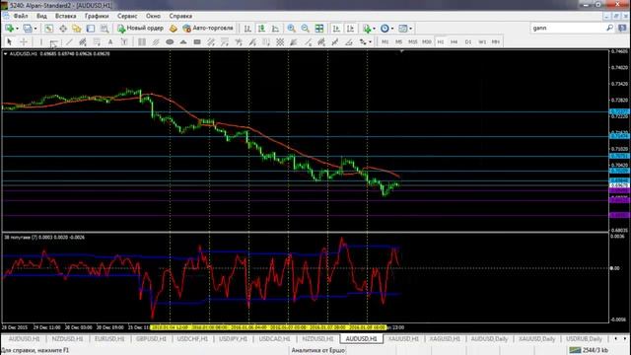This screenshot has height=355, width=631.
Task: Switch chart to D1 timeframe
Action: pos(468,41)
